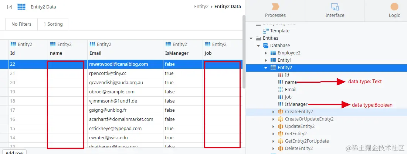Click email obroei@example.com cell
407x154 pixels.
coord(125,92)
